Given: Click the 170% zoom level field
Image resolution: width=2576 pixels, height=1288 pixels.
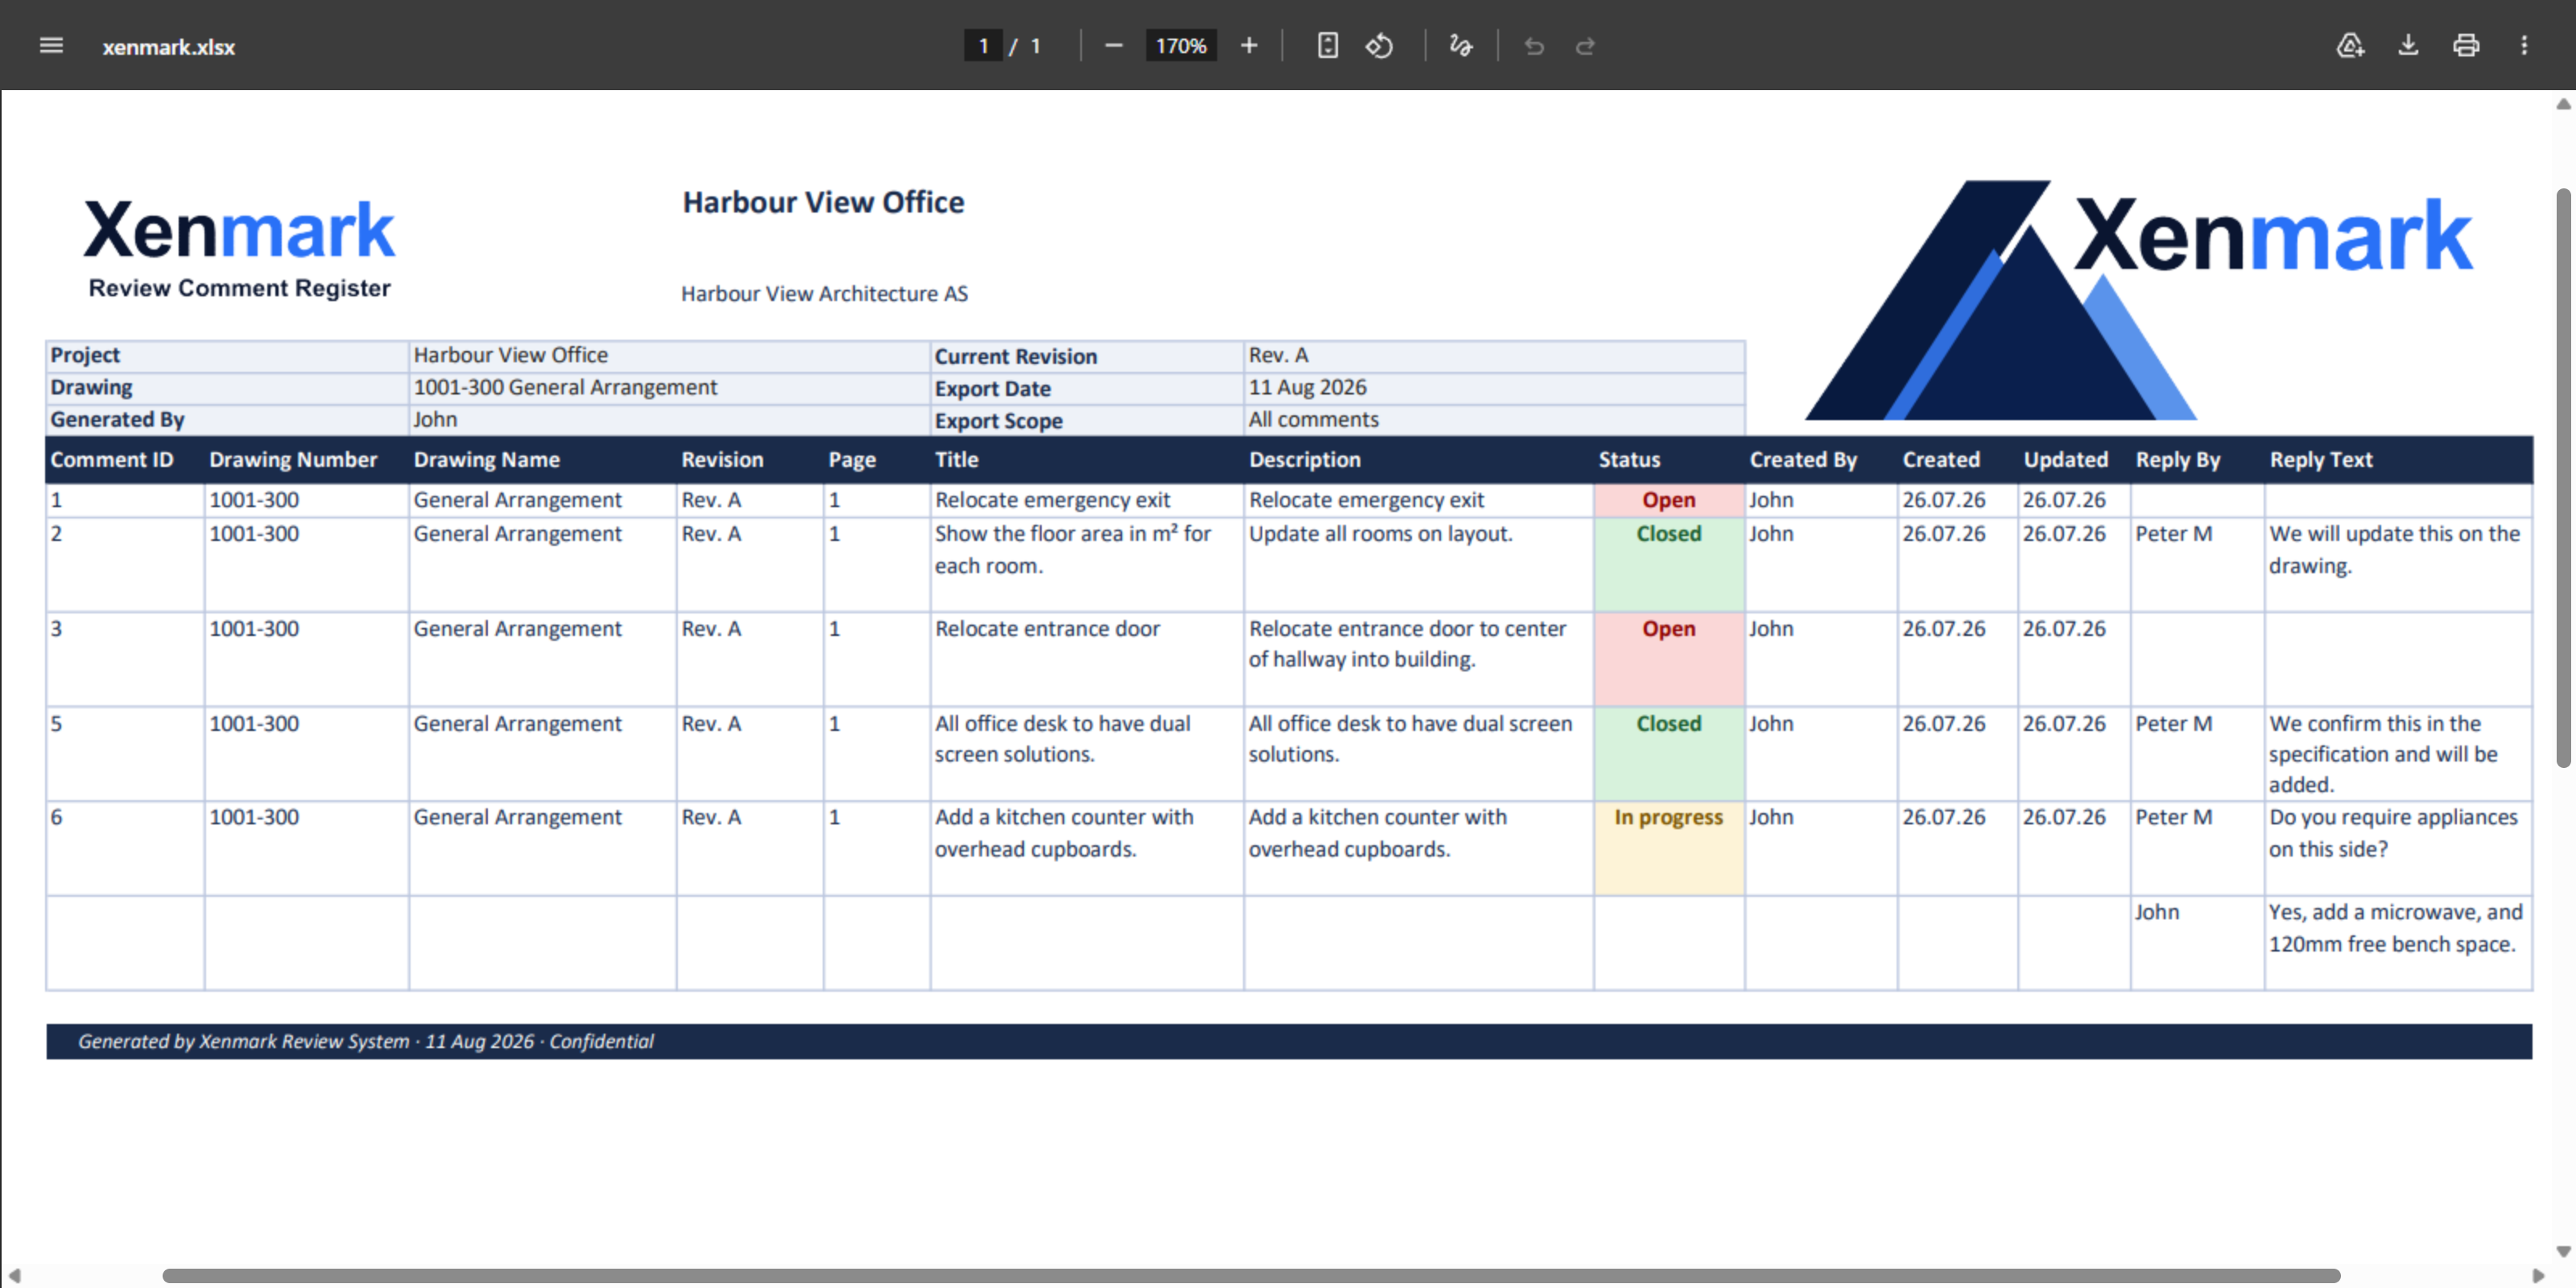Looking at the screenshot, I should click(1181, 46).
